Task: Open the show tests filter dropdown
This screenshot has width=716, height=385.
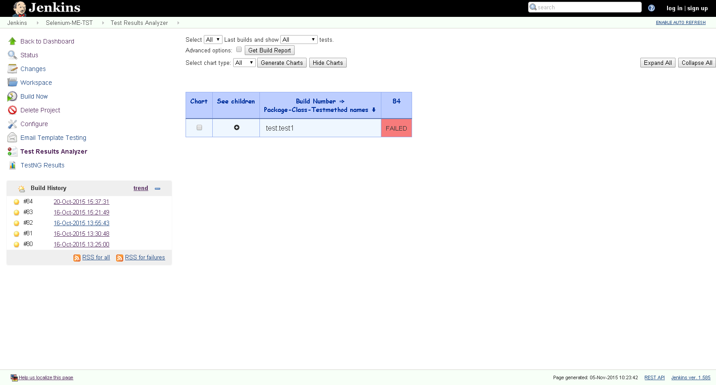Action: pyautogui.click(x=299, y=40)
